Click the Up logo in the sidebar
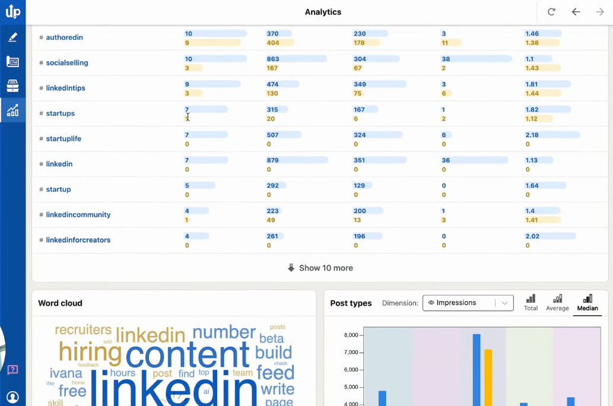 point(12,11)
